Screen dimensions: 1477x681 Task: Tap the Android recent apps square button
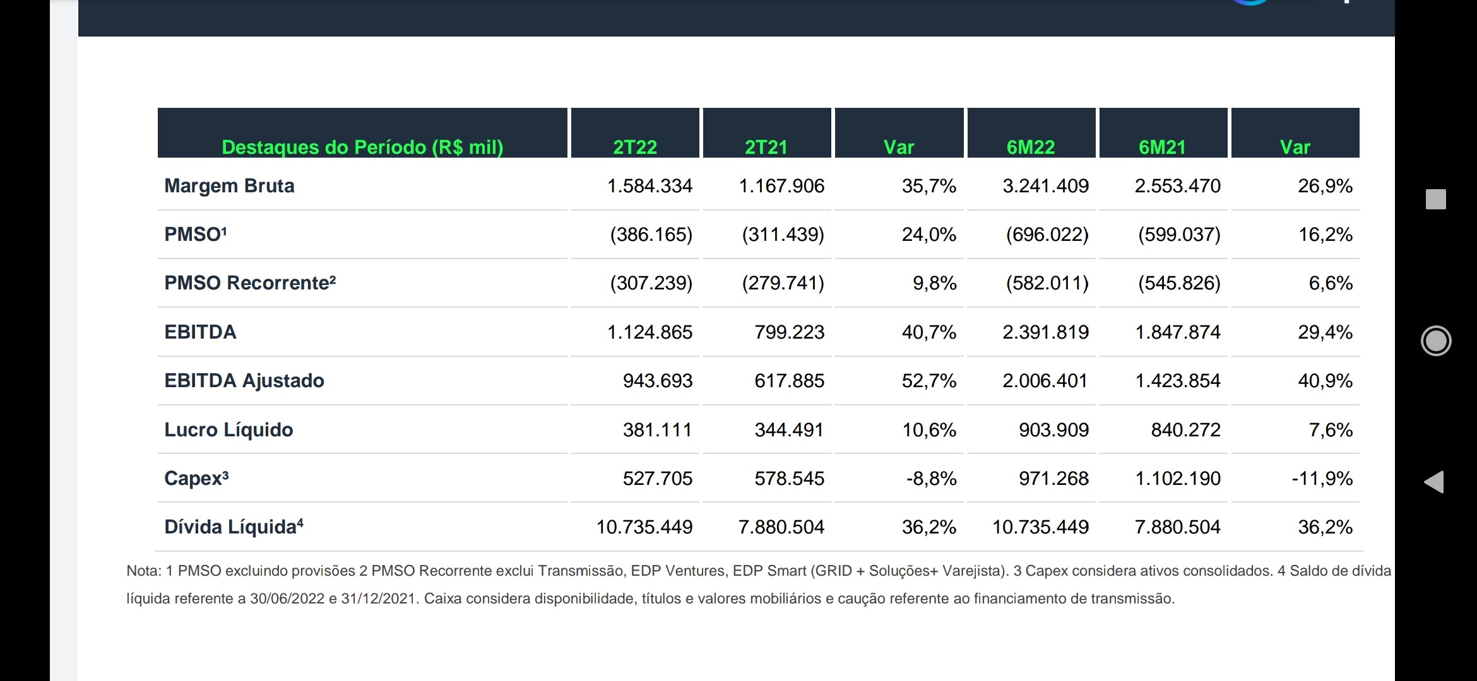(1435, 199)
